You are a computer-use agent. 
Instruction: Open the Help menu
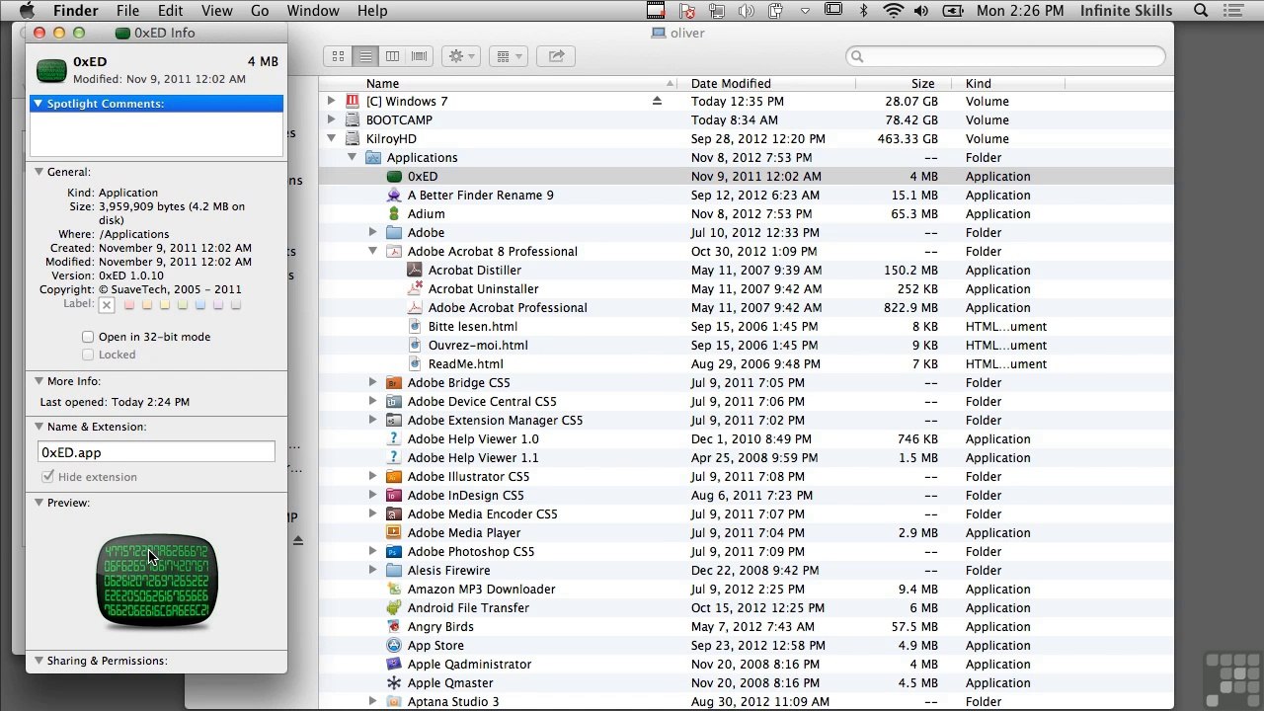click(371, 11)
